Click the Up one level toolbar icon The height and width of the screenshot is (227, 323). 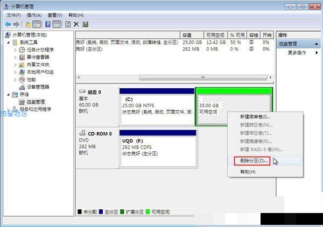[x=28, y=25]
